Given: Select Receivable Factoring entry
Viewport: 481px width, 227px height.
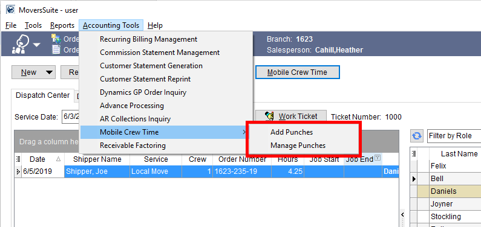Looking at the screenshot, I should [x=166, y=145].
